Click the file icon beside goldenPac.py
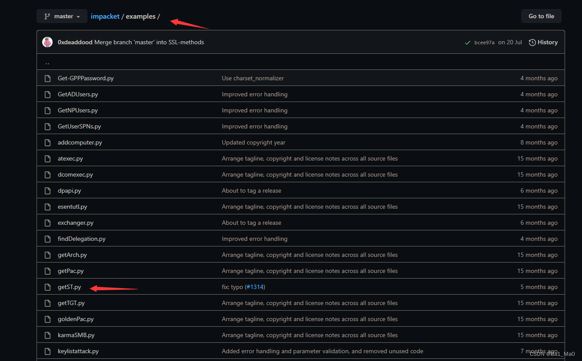The width and height of the screenshot is (582, 361). [48, 319]
